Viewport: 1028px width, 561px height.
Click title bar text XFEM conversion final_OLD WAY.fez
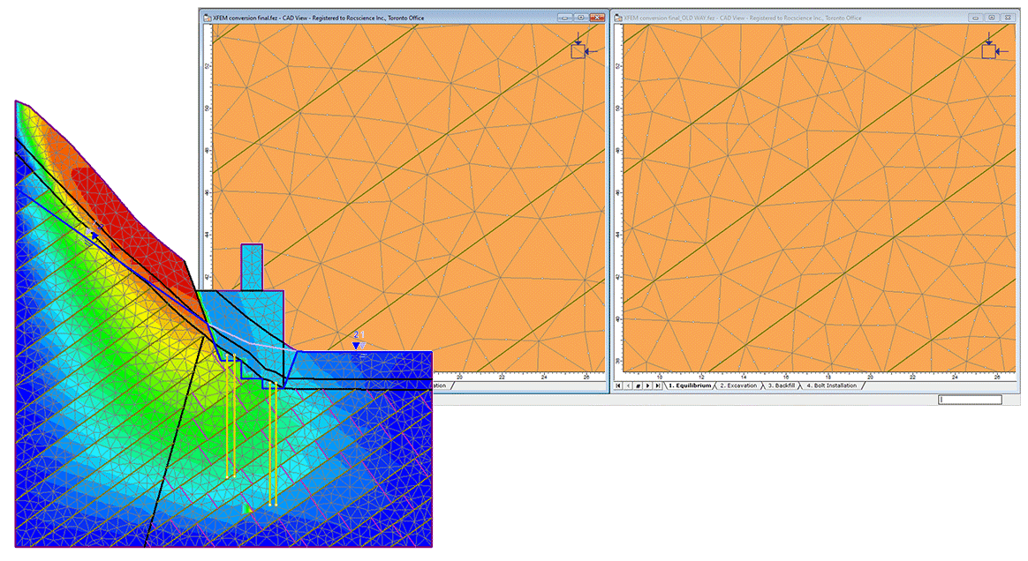coord(668,18)
